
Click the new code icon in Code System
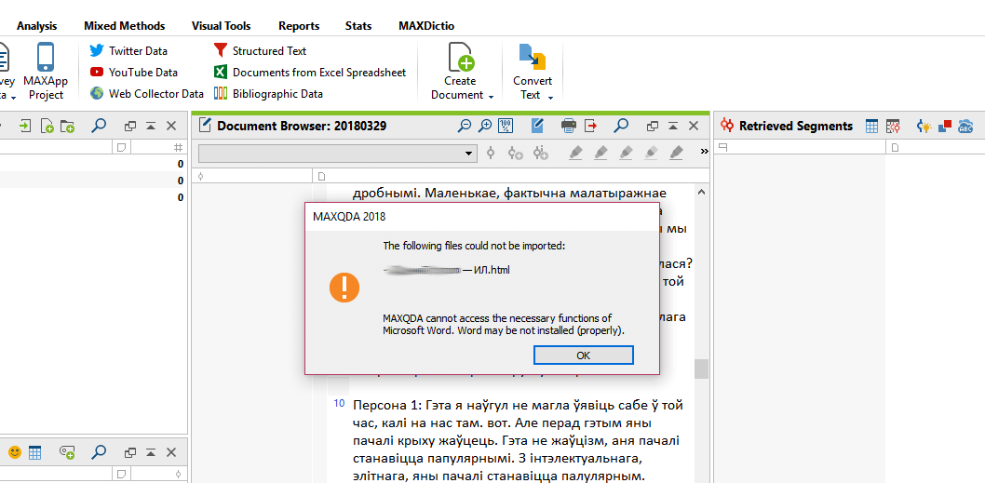(67, 451)
